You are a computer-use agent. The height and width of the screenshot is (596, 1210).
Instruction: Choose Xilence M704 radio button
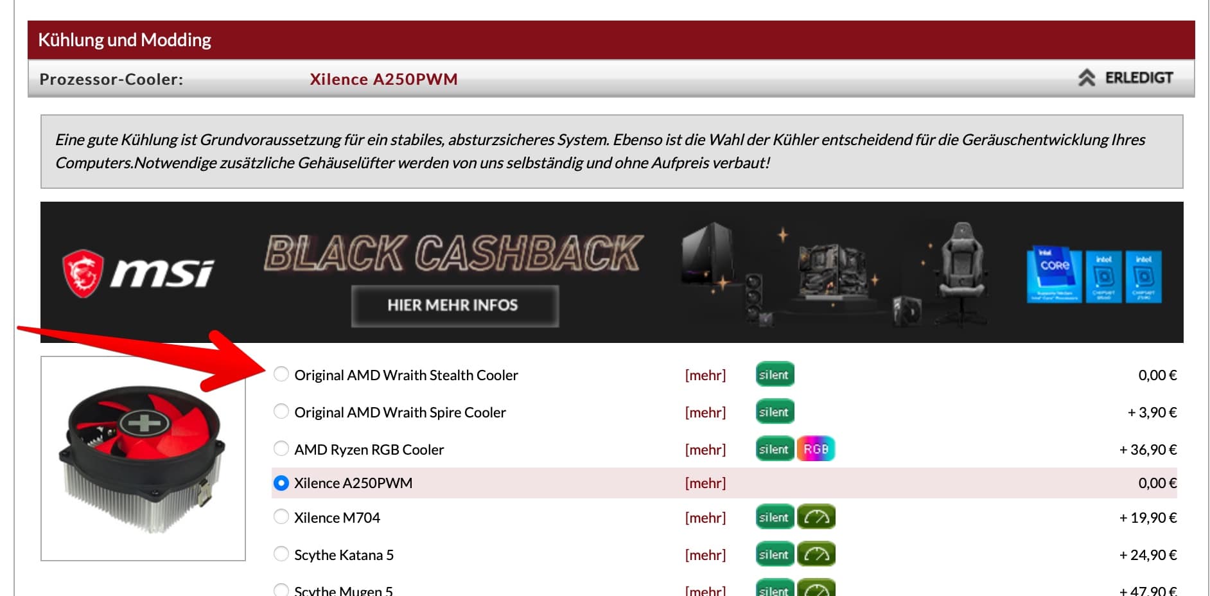[x=281, y=517]
